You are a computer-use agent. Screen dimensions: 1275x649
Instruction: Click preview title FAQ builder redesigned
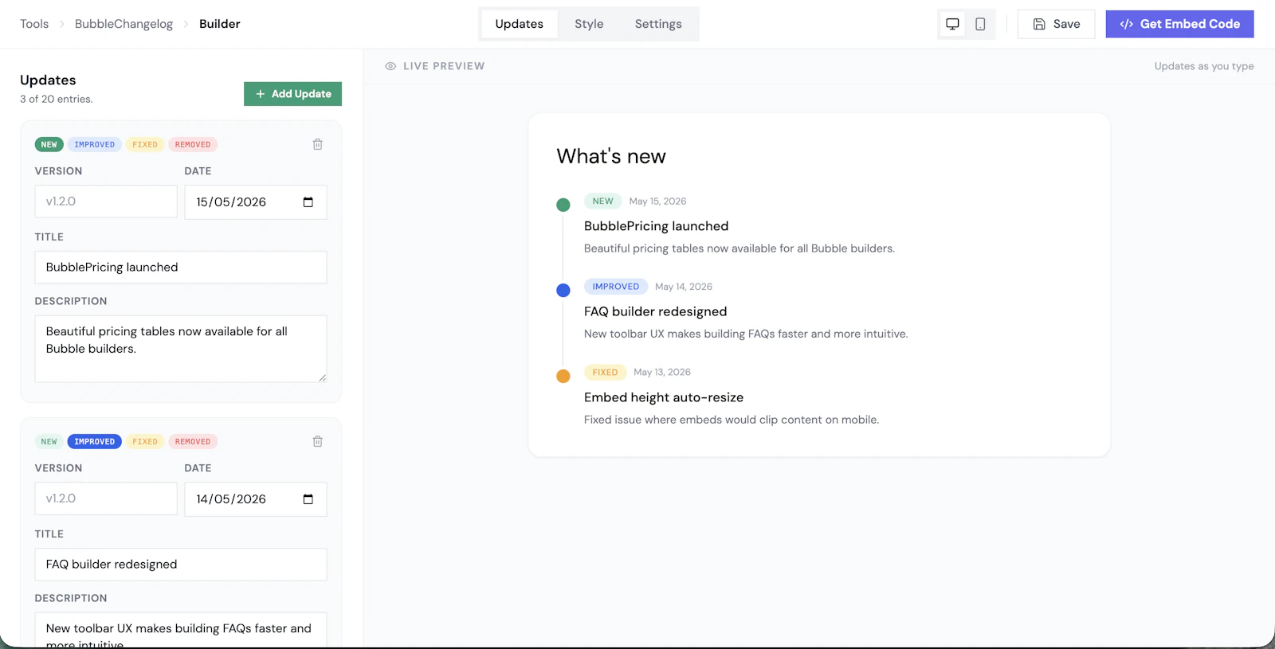[656, 311]
